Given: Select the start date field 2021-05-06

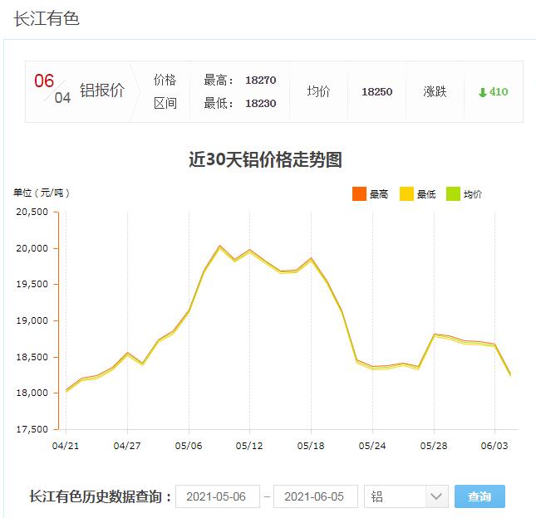Looking at the screenshot, I should pos(218,496).
